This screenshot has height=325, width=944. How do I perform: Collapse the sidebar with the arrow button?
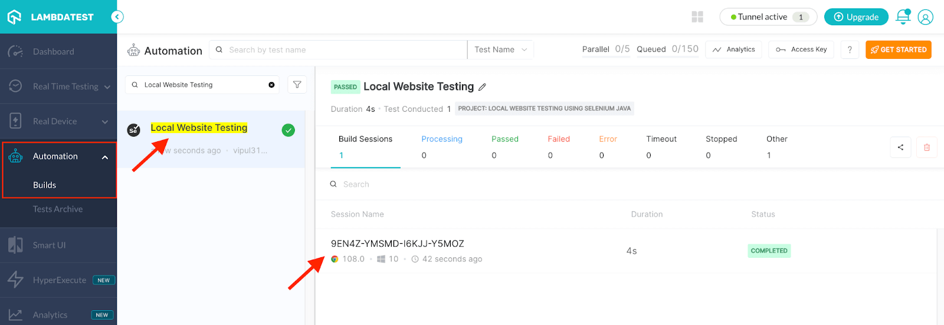click(117, 16)
